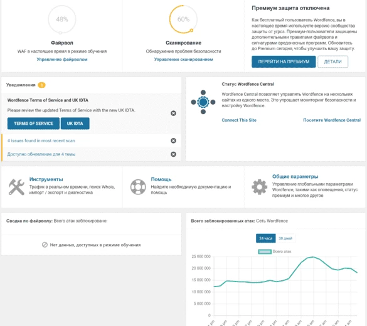Open the Общие параметры heading link
This screenshot has width=367, height=326.
(x=295, y=177)
